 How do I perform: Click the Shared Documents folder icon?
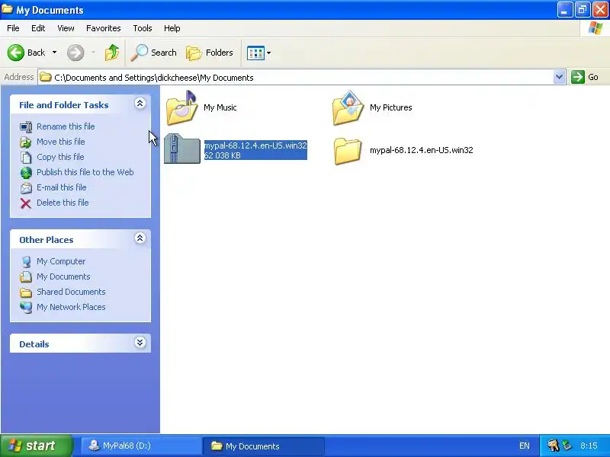tap(26, 292)
